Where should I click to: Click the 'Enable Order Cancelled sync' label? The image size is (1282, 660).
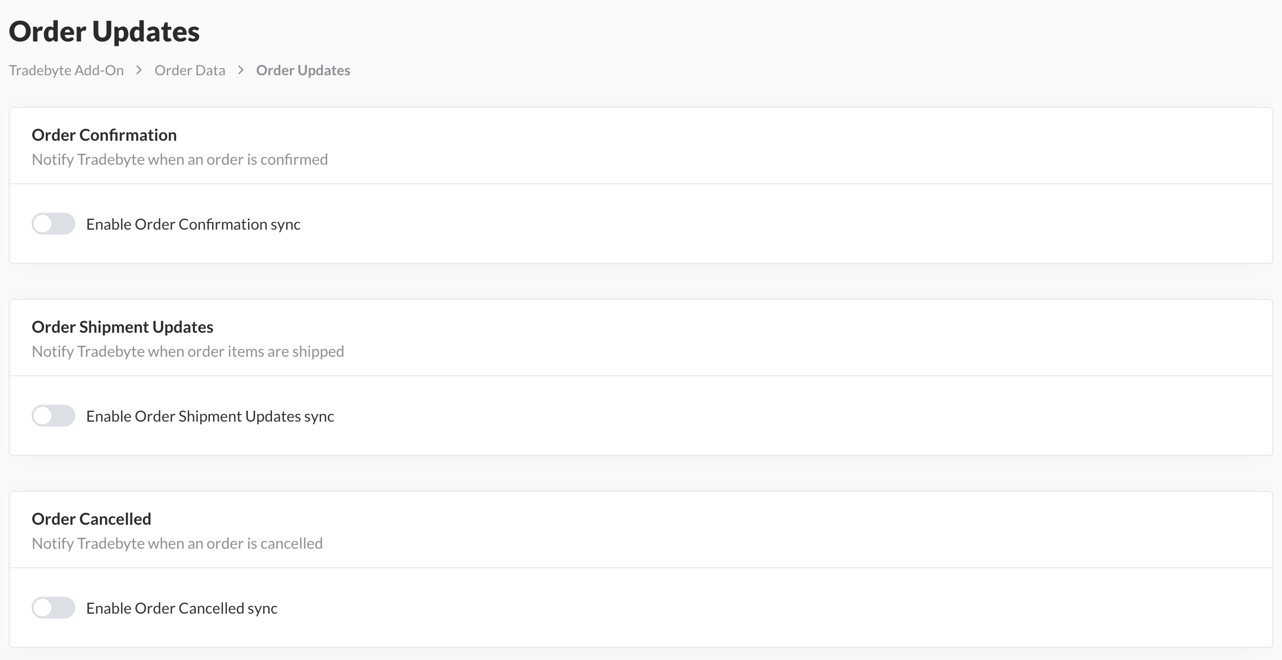[182, 608]
